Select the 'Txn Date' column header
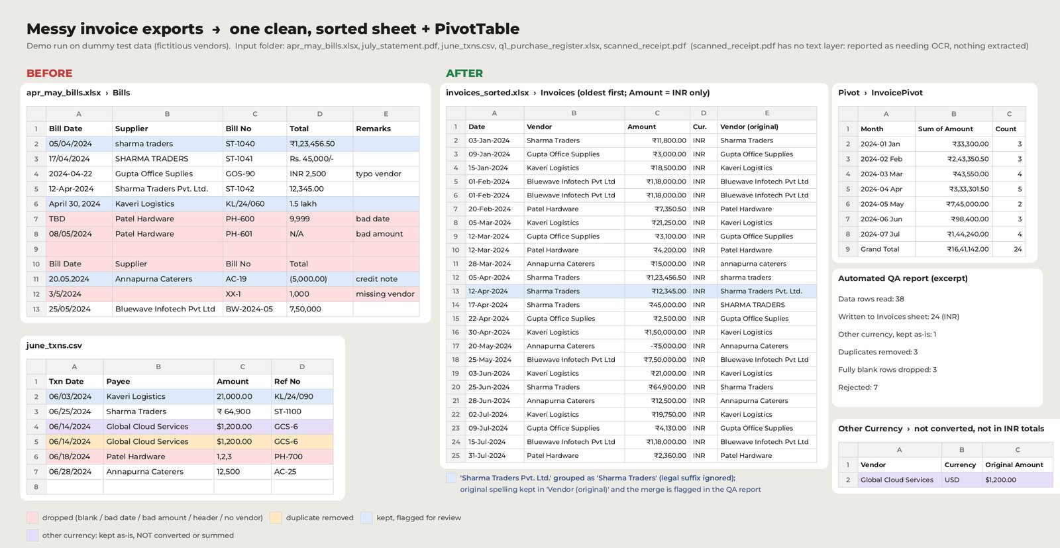The width and height of the screenshot is (1060, 548). click(74, 382)
